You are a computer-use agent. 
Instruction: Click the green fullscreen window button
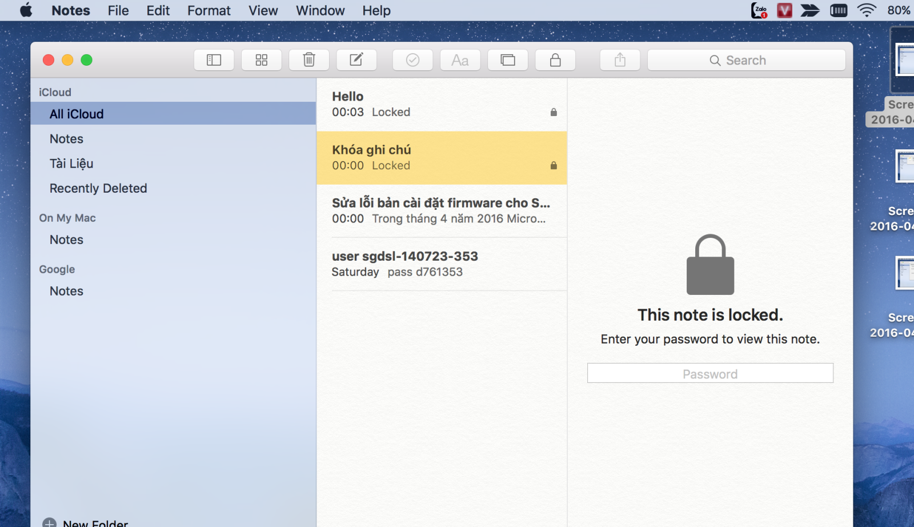(x=86, y=60)
